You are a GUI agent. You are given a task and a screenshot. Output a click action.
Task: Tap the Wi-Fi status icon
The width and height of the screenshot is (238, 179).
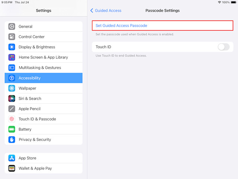coord(219,2)
